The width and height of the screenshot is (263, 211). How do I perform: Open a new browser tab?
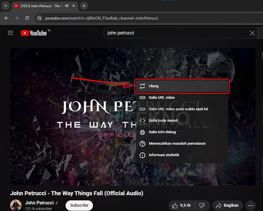pos(84,6)
